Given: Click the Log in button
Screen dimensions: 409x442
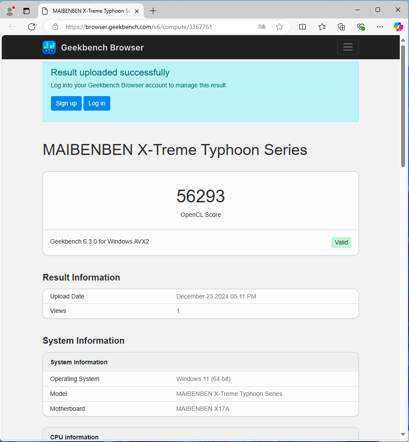Looking at the screenshot, I should pyautogui.click(x=97, y=103).
